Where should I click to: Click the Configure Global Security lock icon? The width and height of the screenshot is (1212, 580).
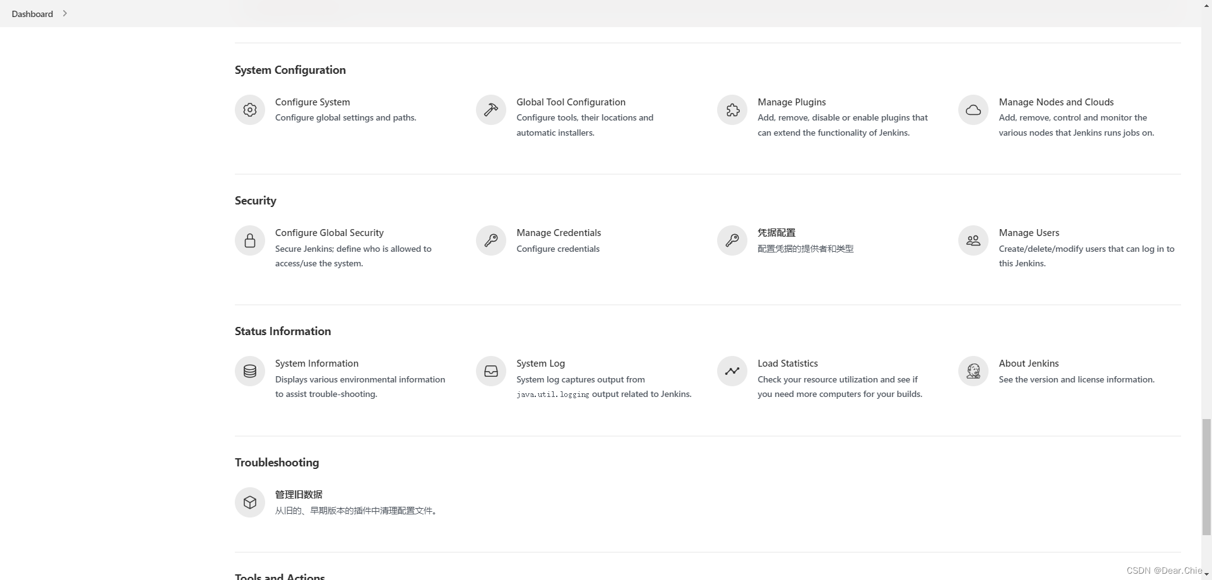coord(250,240)
